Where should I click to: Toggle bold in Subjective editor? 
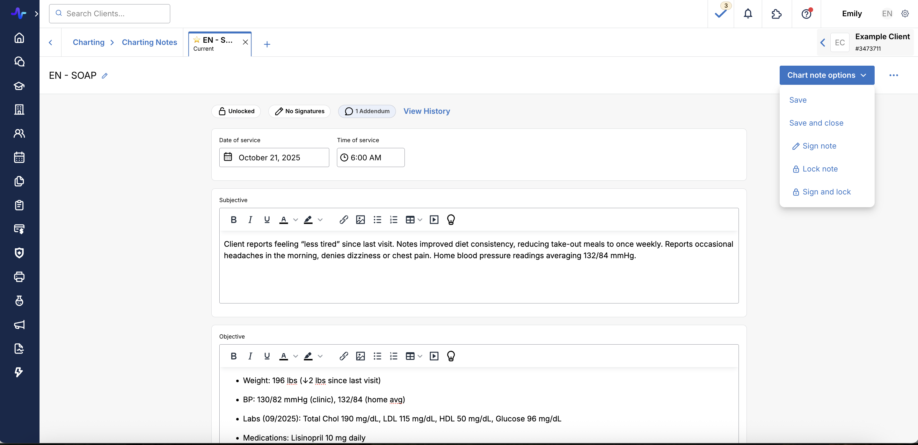click(x=233, y=220)
